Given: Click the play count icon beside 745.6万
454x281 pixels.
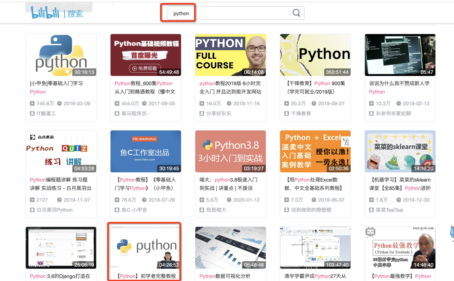Looking at the screenshot, I should pyautogui.click(x=32, y=104).
